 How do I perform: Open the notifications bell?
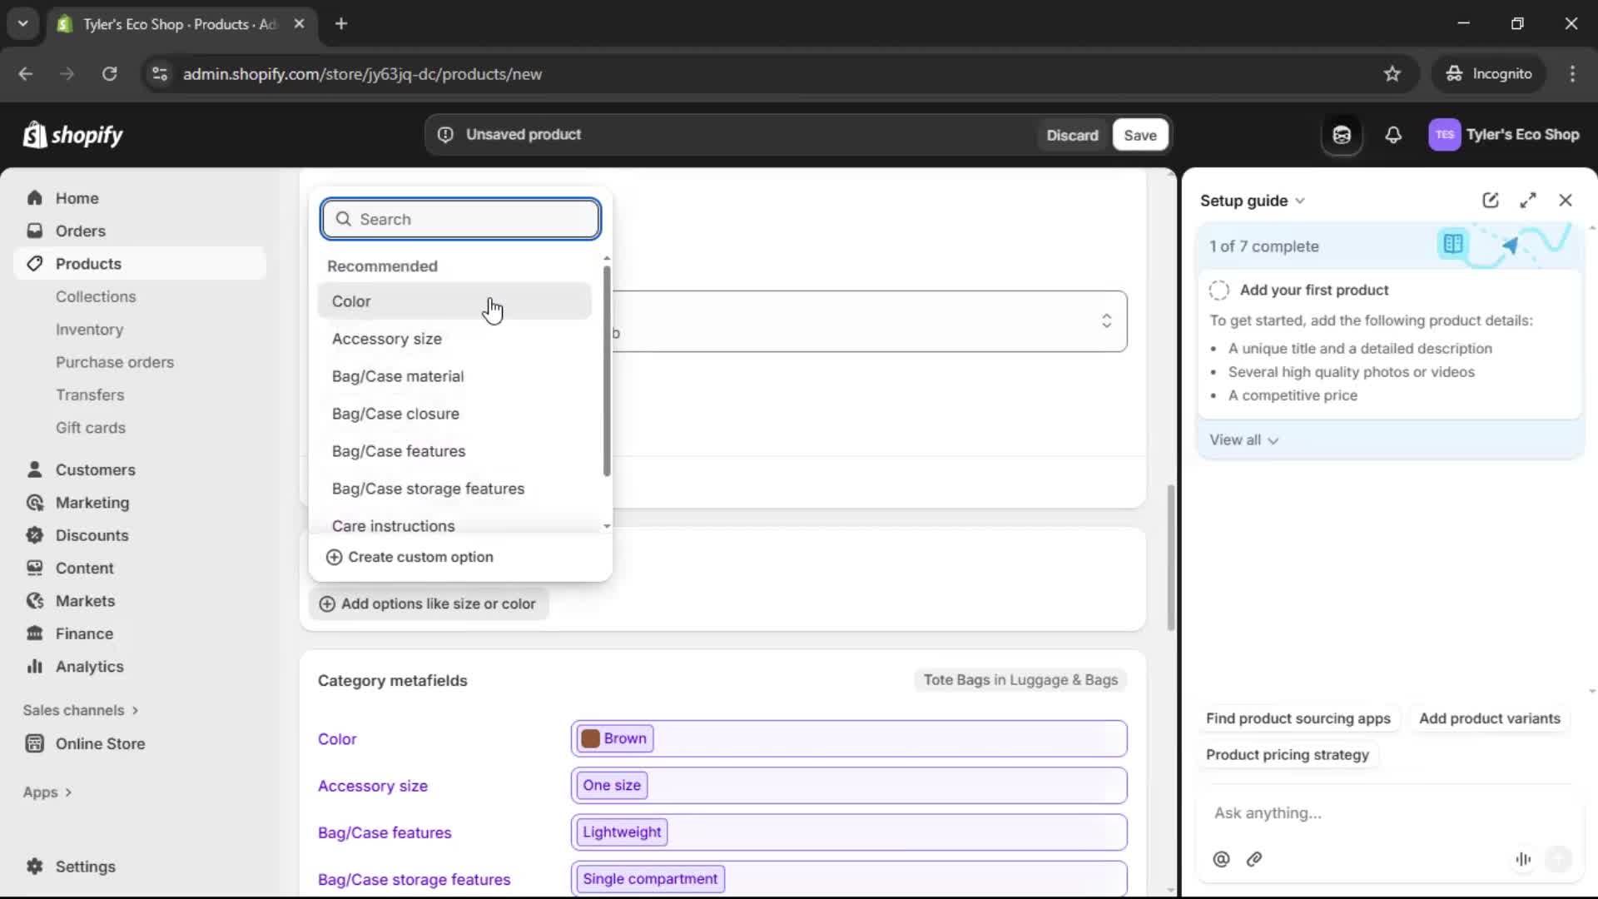tap(1394, 135)
